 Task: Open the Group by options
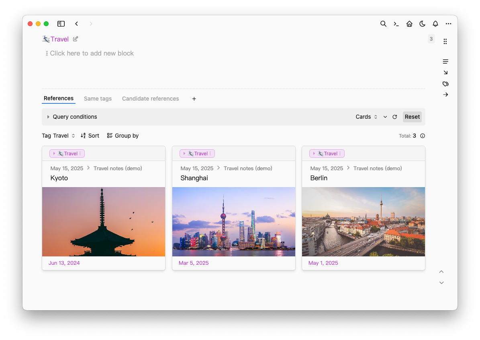pyautogui.click(x=123, y=136)
